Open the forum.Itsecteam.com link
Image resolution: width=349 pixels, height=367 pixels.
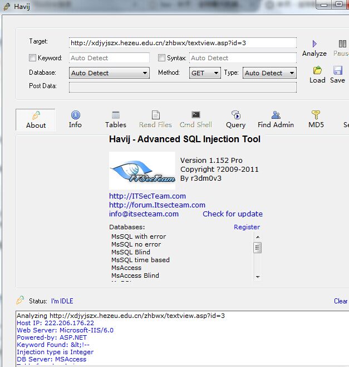157,205
